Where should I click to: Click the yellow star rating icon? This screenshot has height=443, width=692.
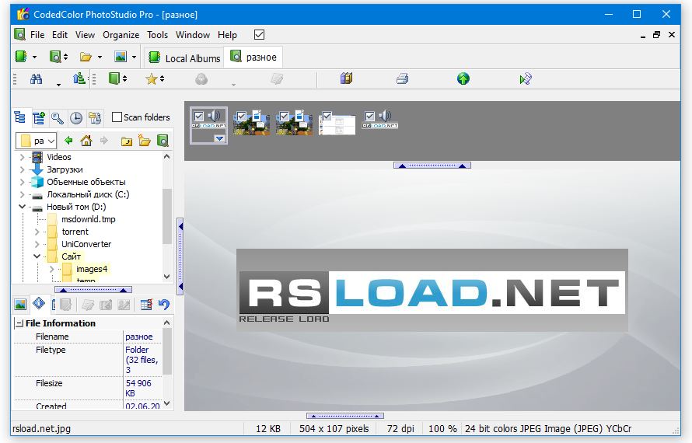click(152, 79)
